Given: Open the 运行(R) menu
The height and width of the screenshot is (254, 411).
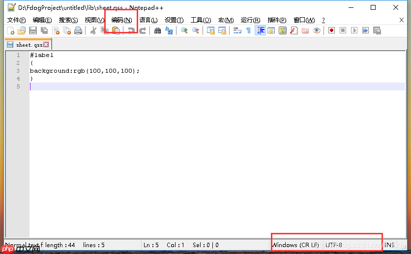Looking at the screenshot, I should 250,20.
